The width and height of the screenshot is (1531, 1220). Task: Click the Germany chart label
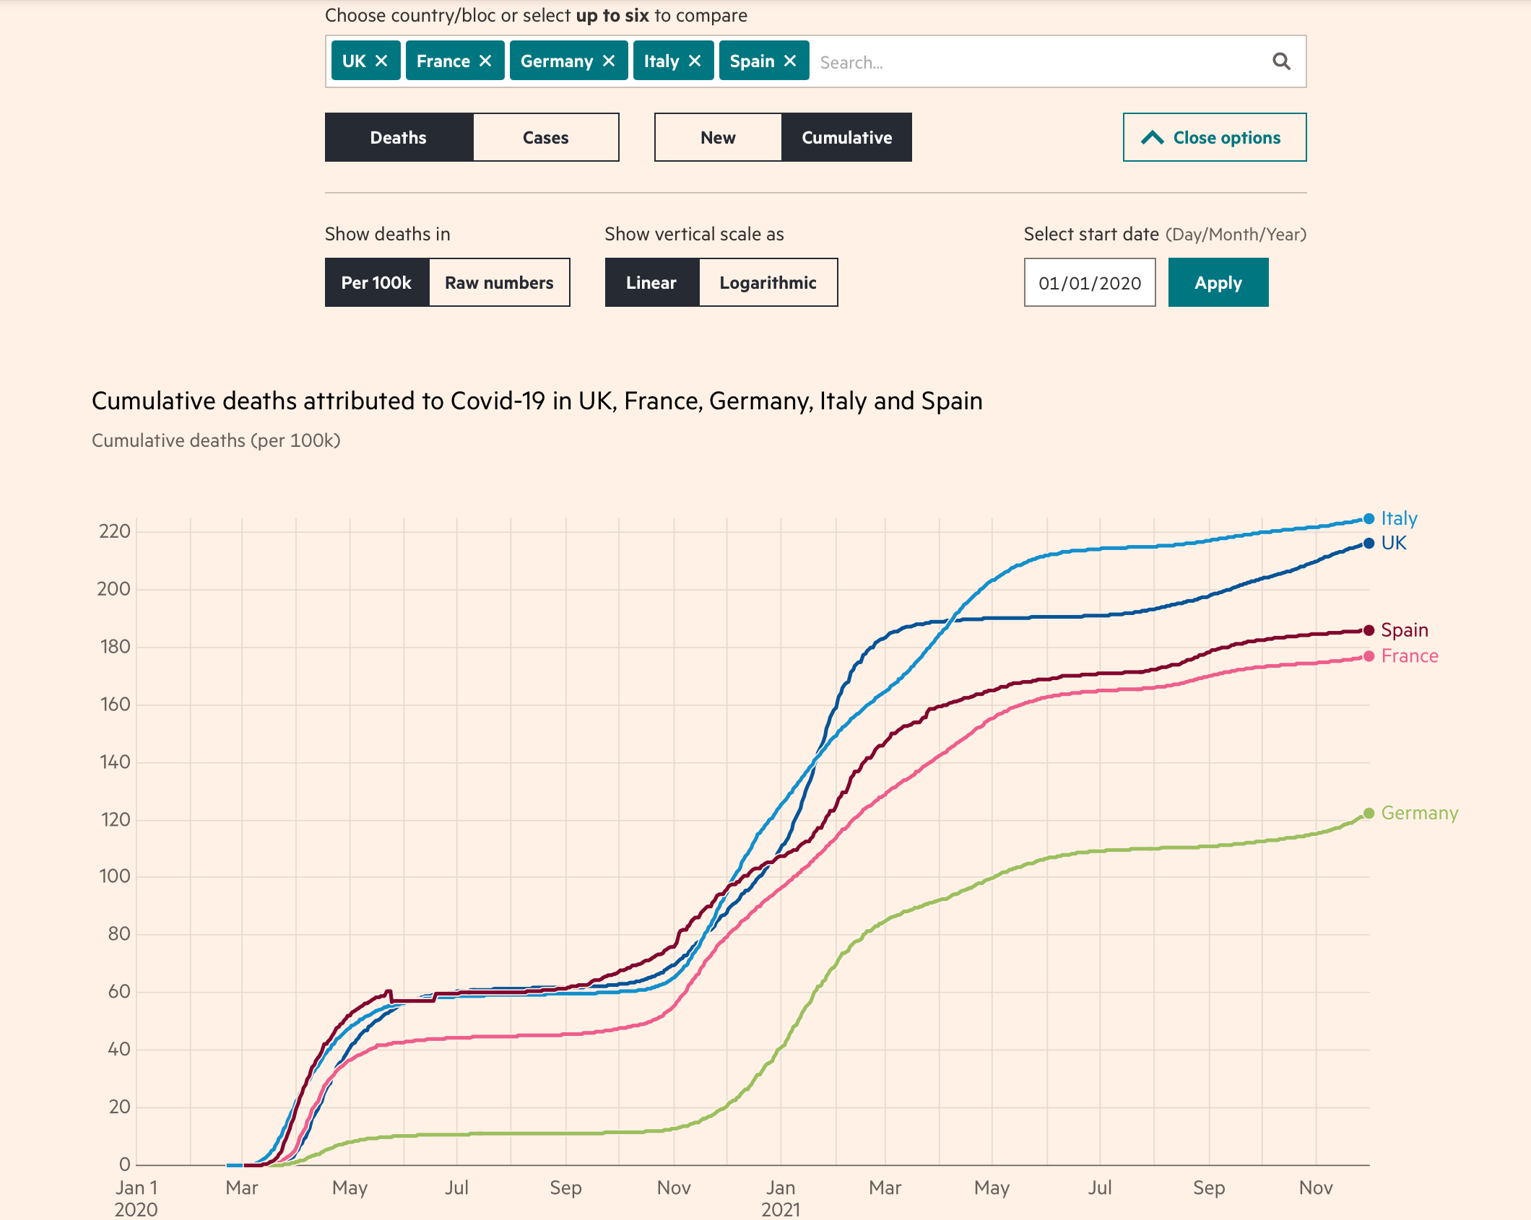click(x=1420, y=813)
